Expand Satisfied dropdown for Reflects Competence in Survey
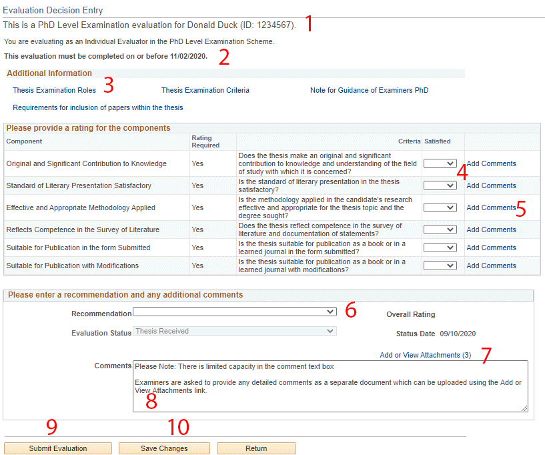 tap(440, 230)
